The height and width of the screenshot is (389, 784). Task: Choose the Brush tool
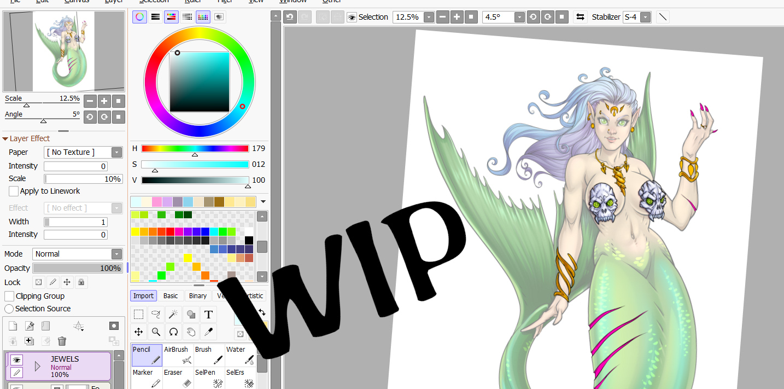pos(209,355)
